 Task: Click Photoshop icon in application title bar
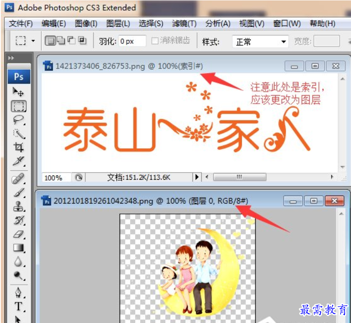pos(9,8)
